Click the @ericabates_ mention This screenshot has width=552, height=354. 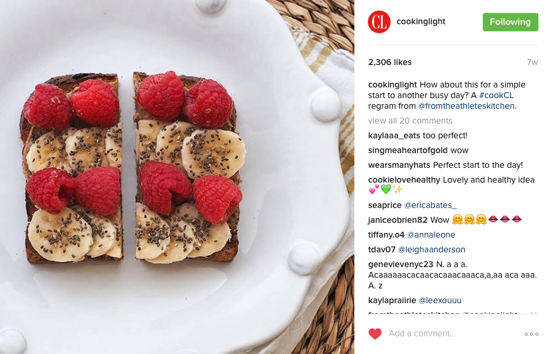(430, 205)
